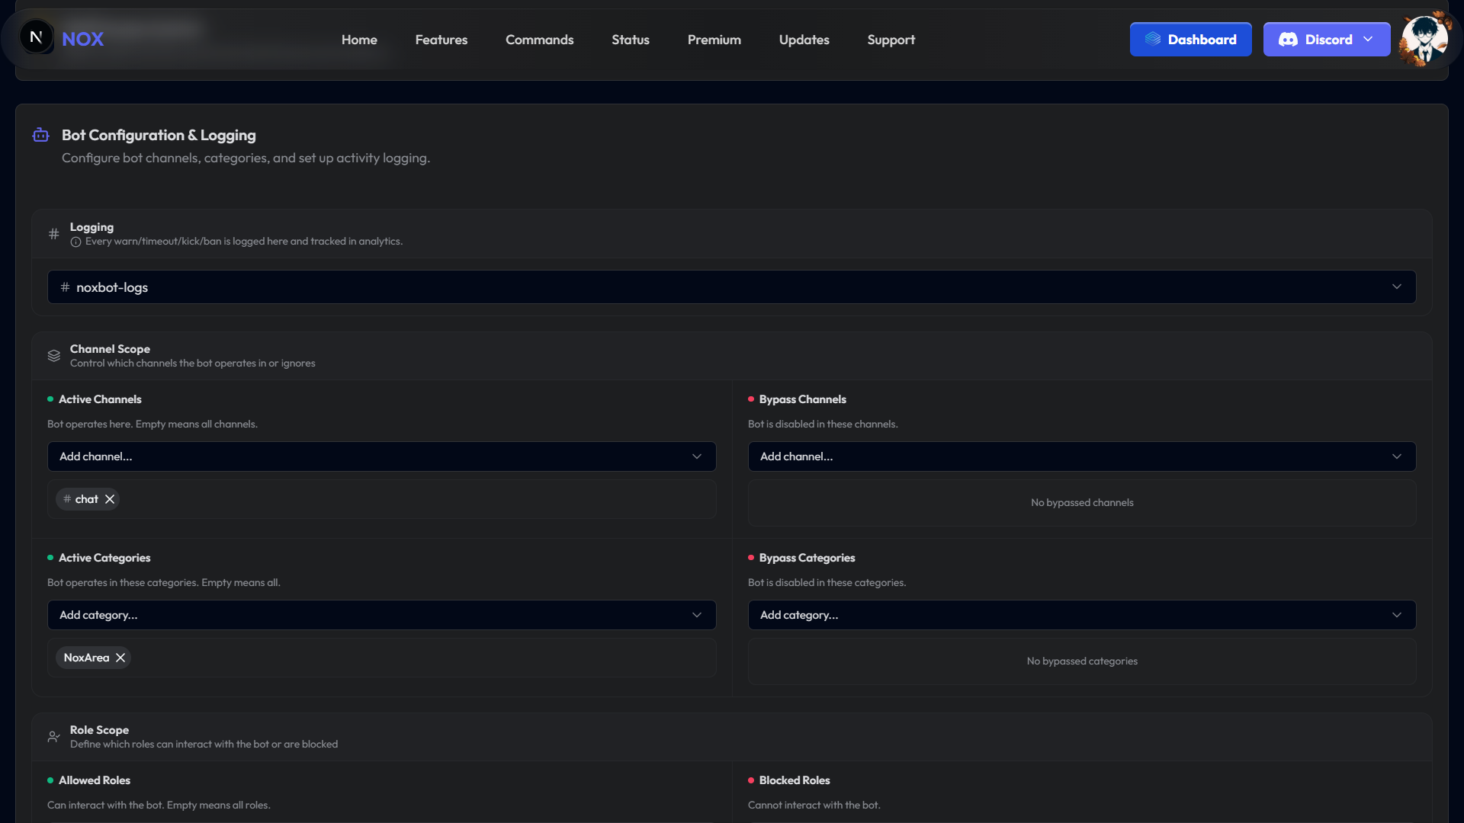Image resolution: width=1464 pixels, height=823 pixels.
Task: Click the Channel Scope layers icon
Action: point(54,356)
